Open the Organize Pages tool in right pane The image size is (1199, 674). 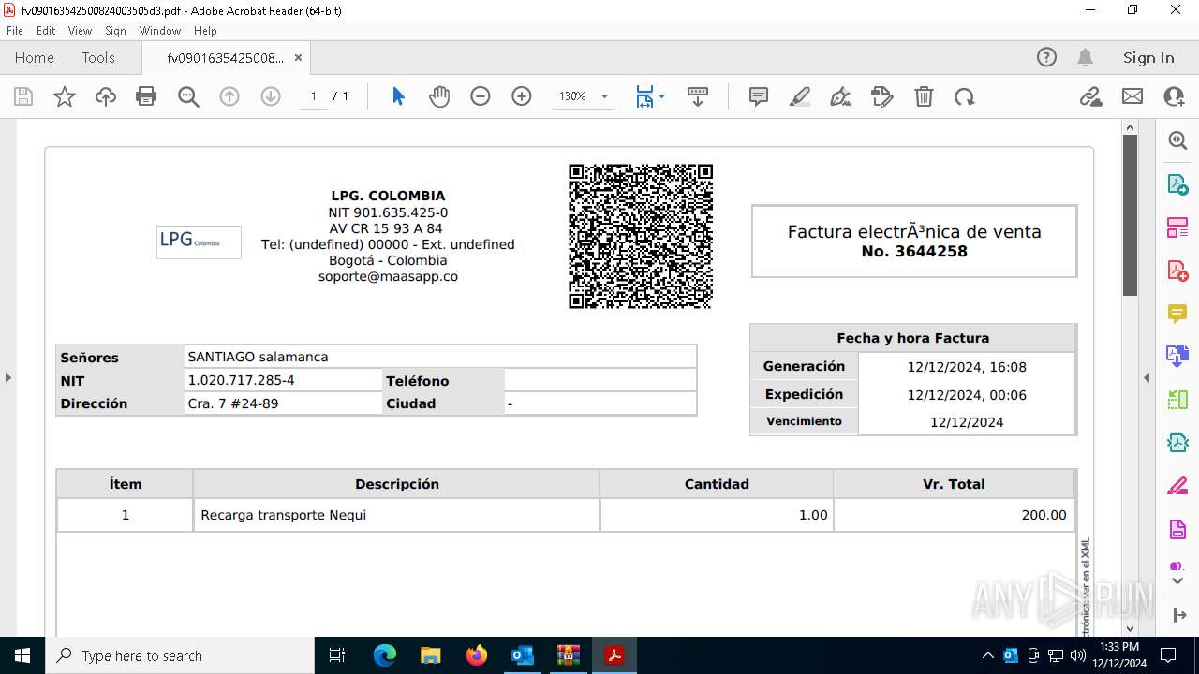(1177, 227)
